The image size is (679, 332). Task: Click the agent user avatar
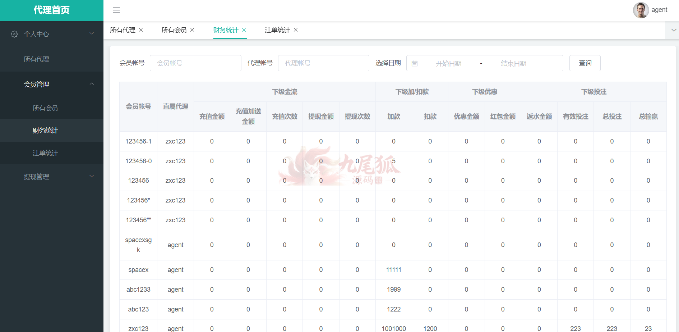[641, 10]
